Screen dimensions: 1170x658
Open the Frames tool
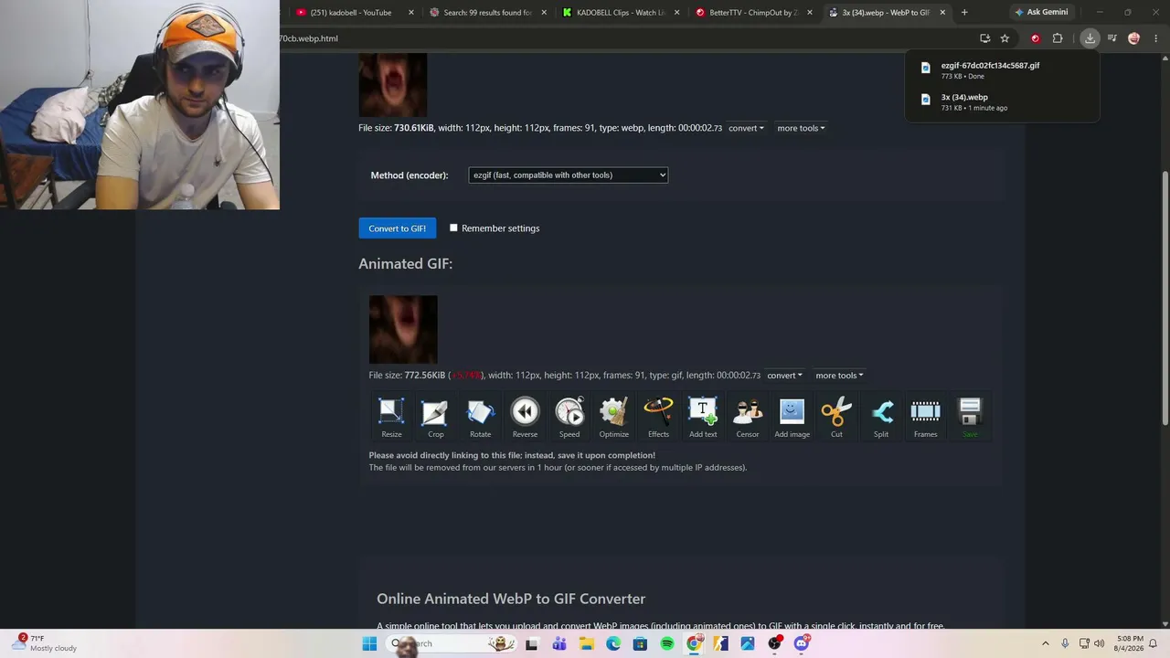click(x=925, y=419)
